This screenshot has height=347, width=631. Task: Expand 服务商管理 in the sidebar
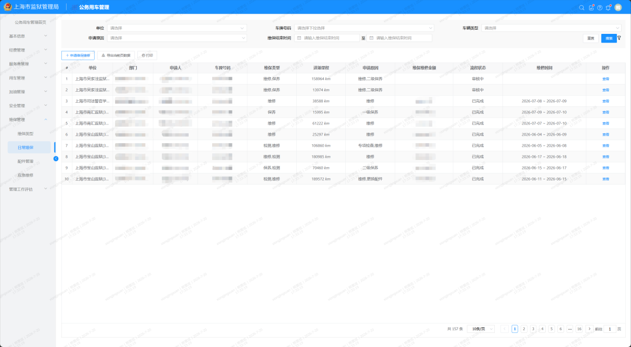(x=28, y=64)
